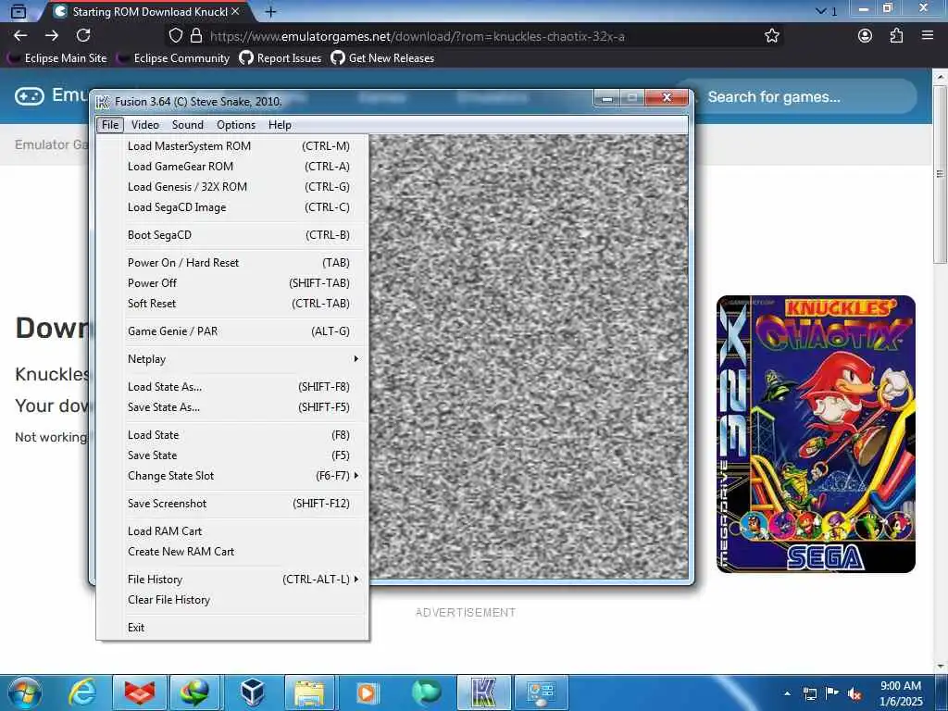This screenshot has width=948, height=711.
Task: Go back in the browser
Action: click(x=20, y=36)
